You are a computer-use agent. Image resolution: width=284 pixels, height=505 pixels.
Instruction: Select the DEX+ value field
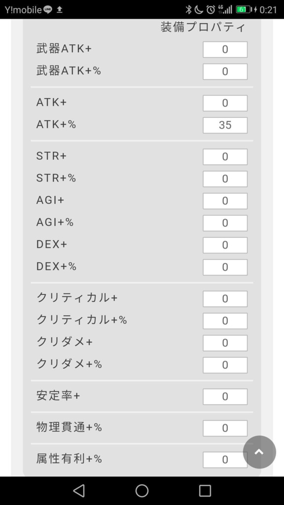225,245
